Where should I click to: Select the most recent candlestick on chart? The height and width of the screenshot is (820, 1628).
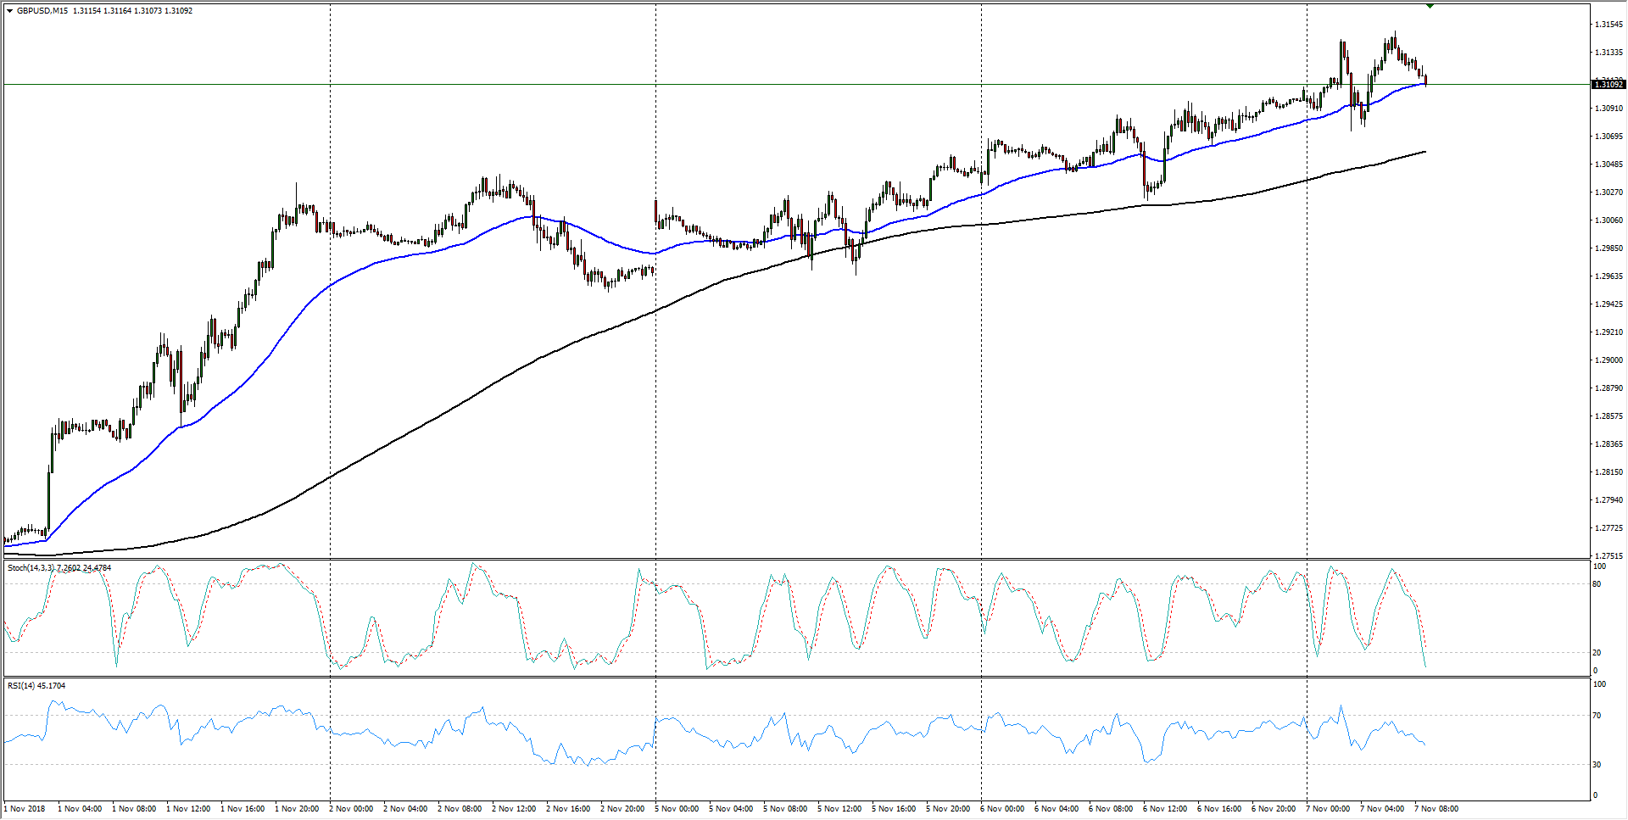pyautogui.click(x=1426, y=80)
